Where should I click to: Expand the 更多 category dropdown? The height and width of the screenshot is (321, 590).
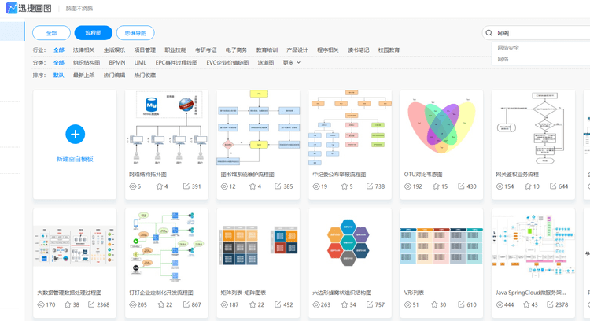(292, 62)
